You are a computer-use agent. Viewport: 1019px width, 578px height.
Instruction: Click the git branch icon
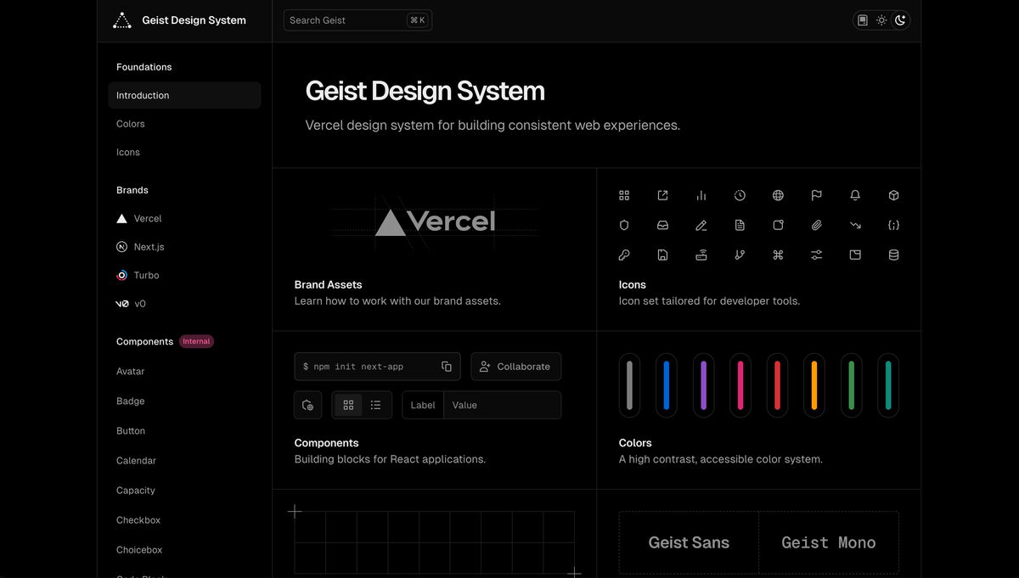click(740, 255)
